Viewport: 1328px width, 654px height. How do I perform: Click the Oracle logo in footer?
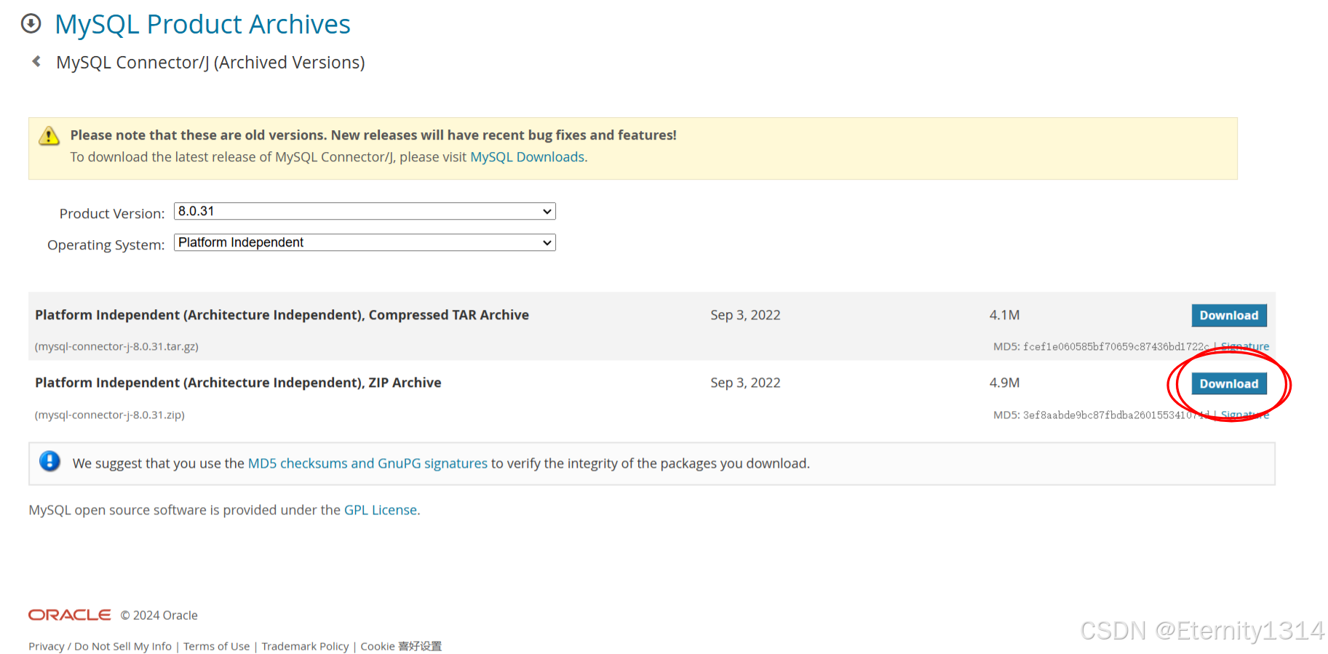coord(70,615)
